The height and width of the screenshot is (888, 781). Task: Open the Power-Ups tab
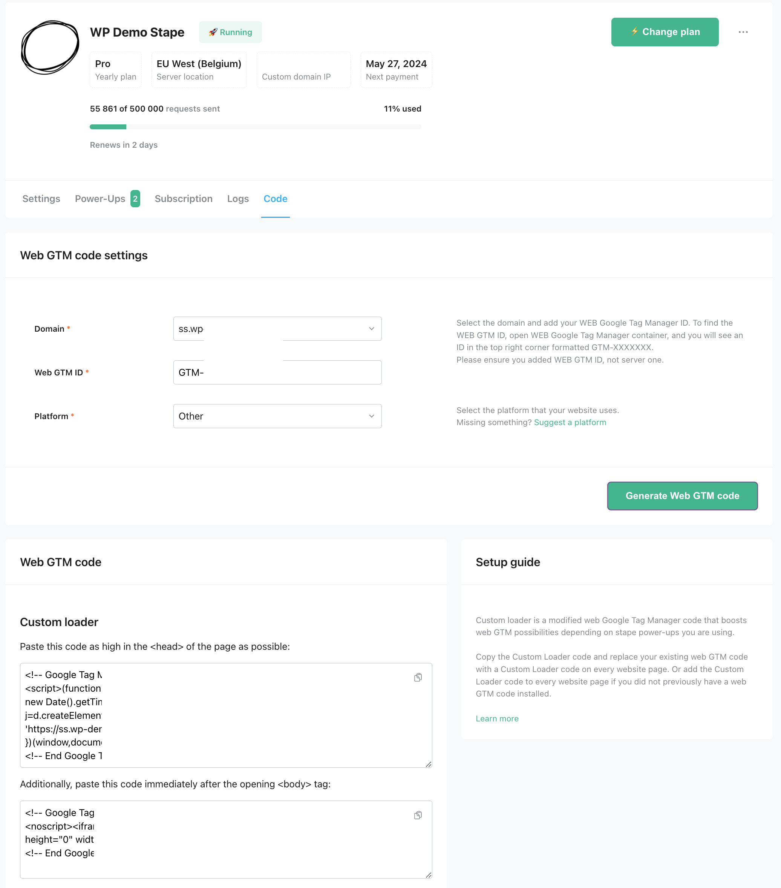tap(100, 199)
